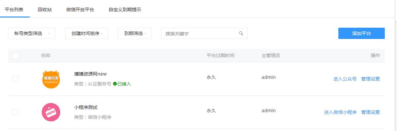397x131 pixels.
Task: Open 管理设置 for 播播资源网new
Action: tap(371, 79)
